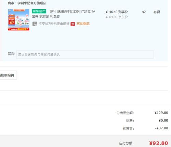This screenshot has height=147, width=171.
Task: Select the 优惠券 label
Action: pyautogui.click(x=128, y=128)
